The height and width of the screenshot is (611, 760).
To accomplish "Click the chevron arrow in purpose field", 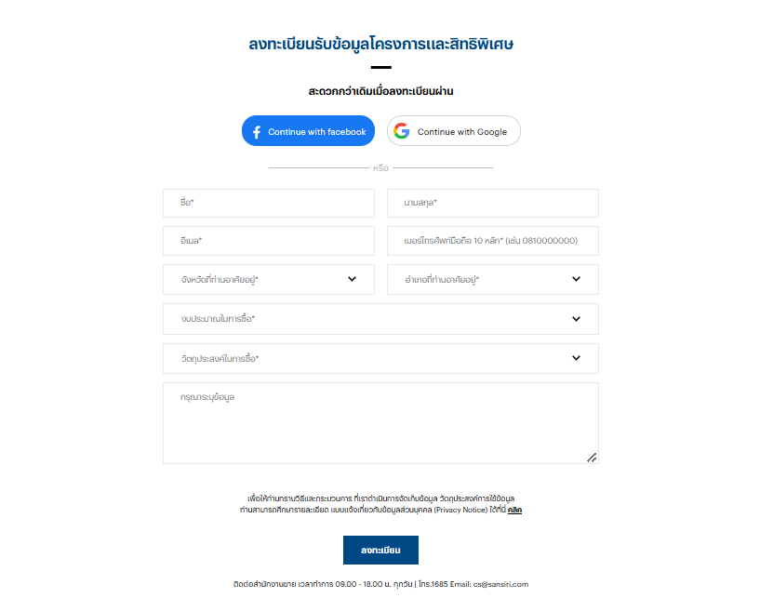I will [576, 358].
